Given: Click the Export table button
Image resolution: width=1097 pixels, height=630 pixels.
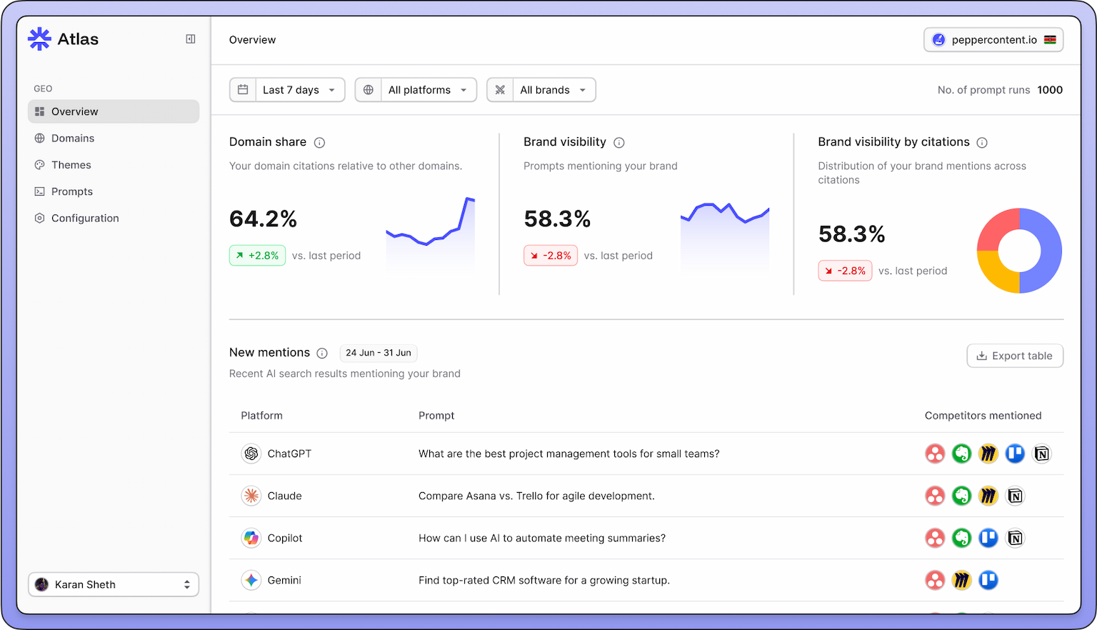Looking at the screenshot, I should pos(1015,355).
